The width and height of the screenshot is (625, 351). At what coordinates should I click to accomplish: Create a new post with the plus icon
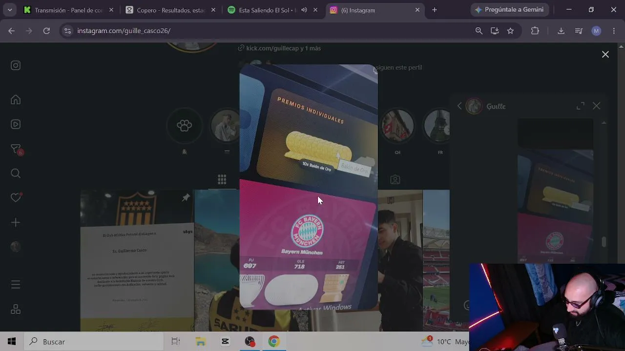click(x=16, y=222)
